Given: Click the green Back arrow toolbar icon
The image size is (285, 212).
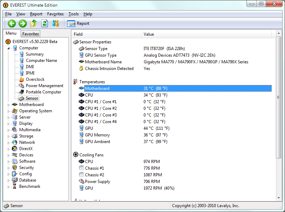Looking at the screenshot, I should [12, 23].
